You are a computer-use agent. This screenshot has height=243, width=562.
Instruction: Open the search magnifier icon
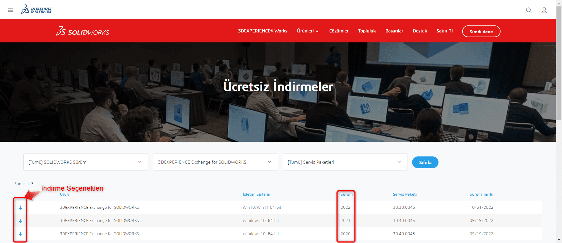pos(529,10)
